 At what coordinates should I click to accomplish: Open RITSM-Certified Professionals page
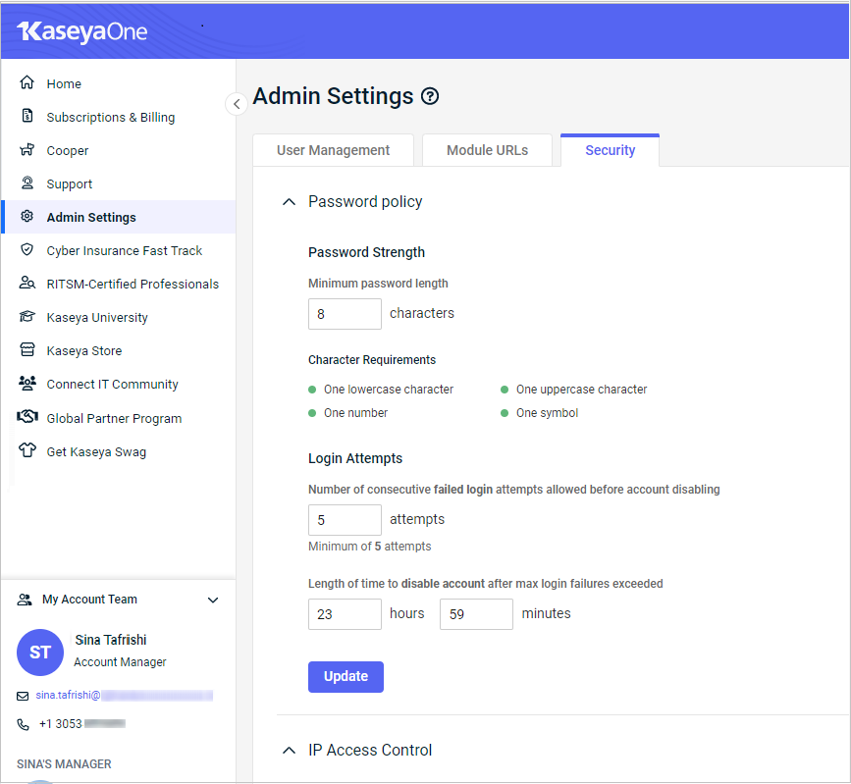pos(133,284)
